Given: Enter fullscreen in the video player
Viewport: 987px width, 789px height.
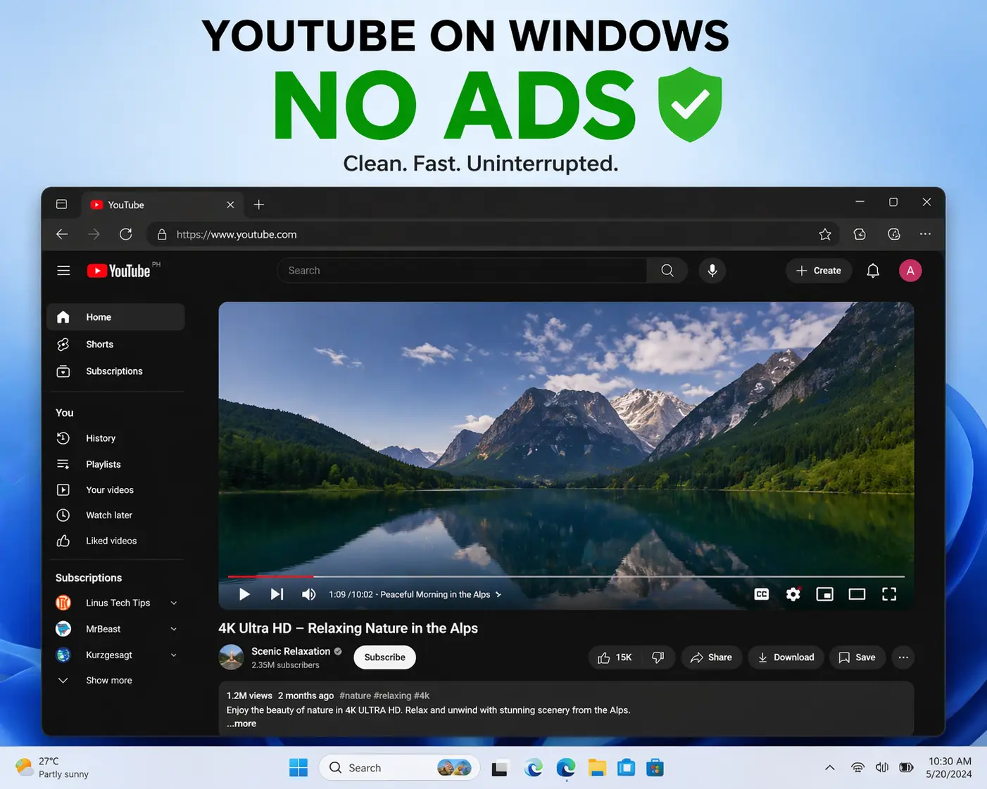Looking at the screenshot, I should [889, 594].
